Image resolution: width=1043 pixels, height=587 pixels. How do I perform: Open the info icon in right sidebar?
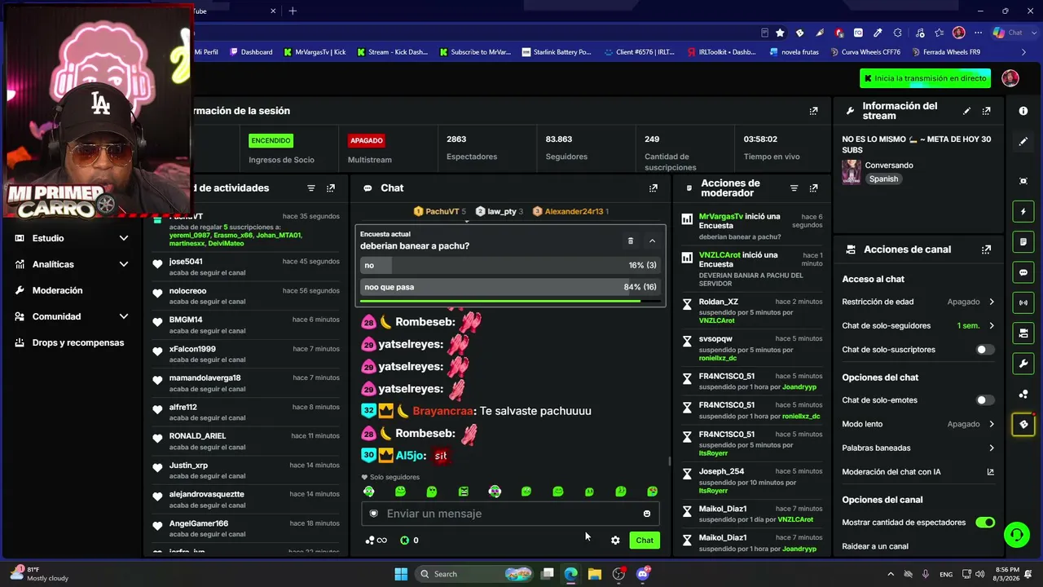tap(1023, 111)
